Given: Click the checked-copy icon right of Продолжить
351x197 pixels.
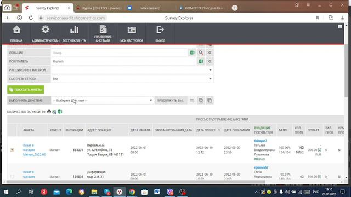Looking at the screenshot, I should pos(201,101).
